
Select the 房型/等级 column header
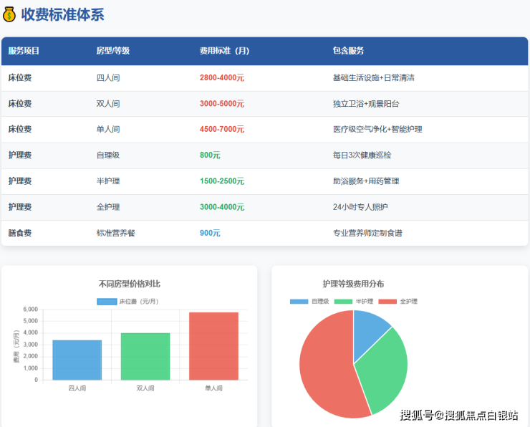pos(112,51)
